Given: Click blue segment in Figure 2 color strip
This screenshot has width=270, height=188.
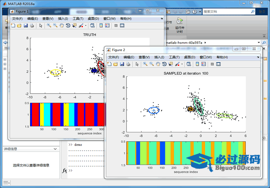Looking at the screenshot, I should [x=138, y=153].
